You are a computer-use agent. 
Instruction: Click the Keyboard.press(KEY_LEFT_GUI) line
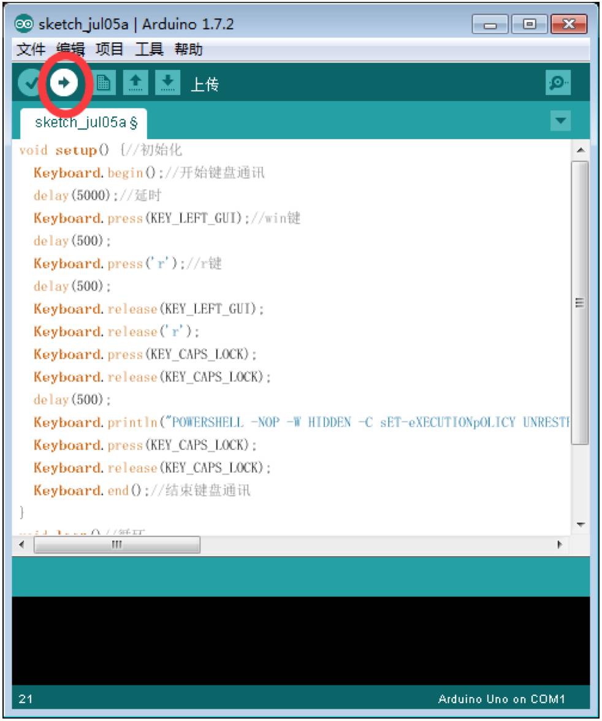[x=167, y=218]
